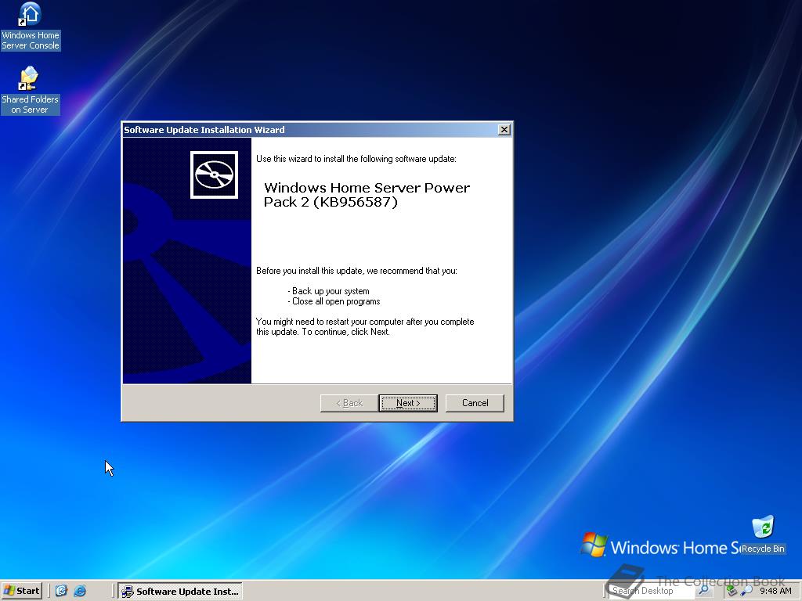Viewport: 802px width, 601px height.
Task: Click the 9:48 AM system clock
Action: pyautogui.click(x=775, y=591)
